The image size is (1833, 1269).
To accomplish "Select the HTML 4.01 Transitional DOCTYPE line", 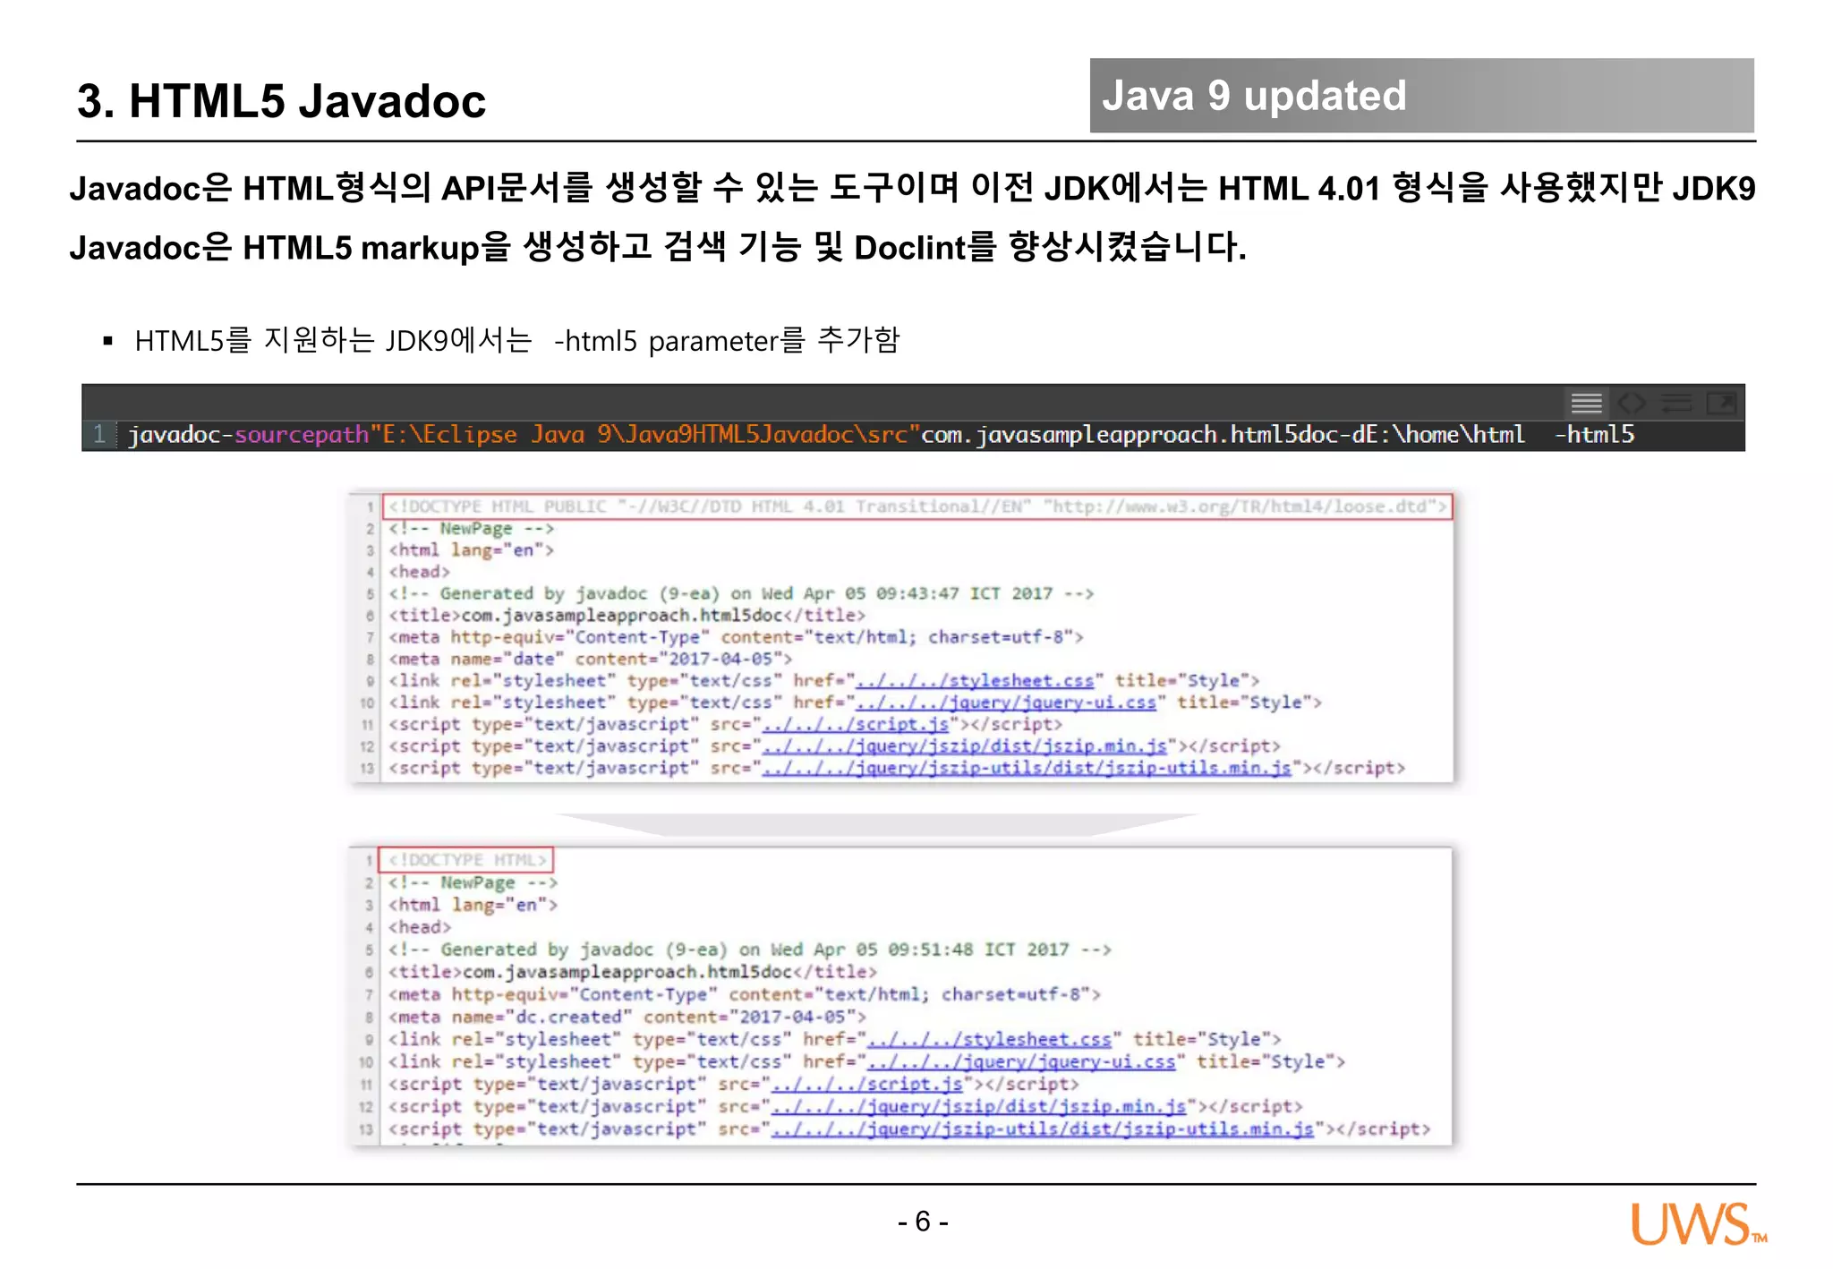I will tap(917, 507).
